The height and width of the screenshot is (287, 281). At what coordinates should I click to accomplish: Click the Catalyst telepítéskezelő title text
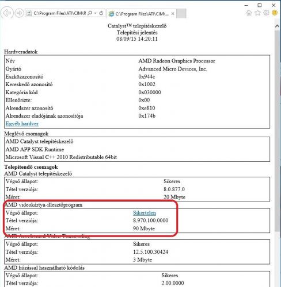(137, 26)
